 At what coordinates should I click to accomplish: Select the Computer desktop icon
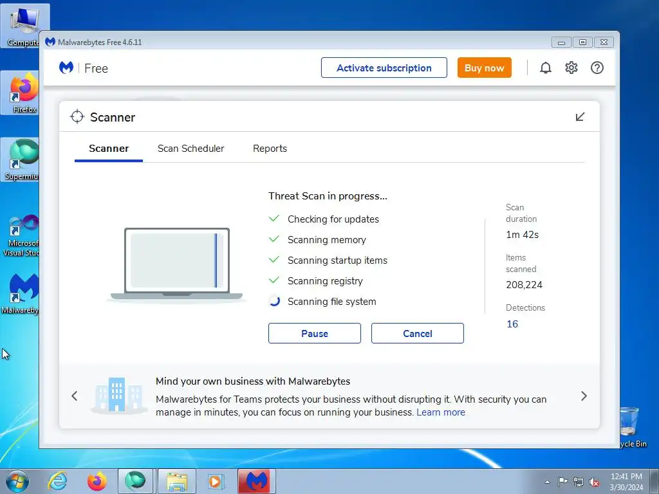click(24, 26)
